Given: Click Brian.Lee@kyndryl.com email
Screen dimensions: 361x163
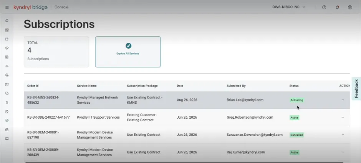Looking at the screenshot, I should (245, 100).
